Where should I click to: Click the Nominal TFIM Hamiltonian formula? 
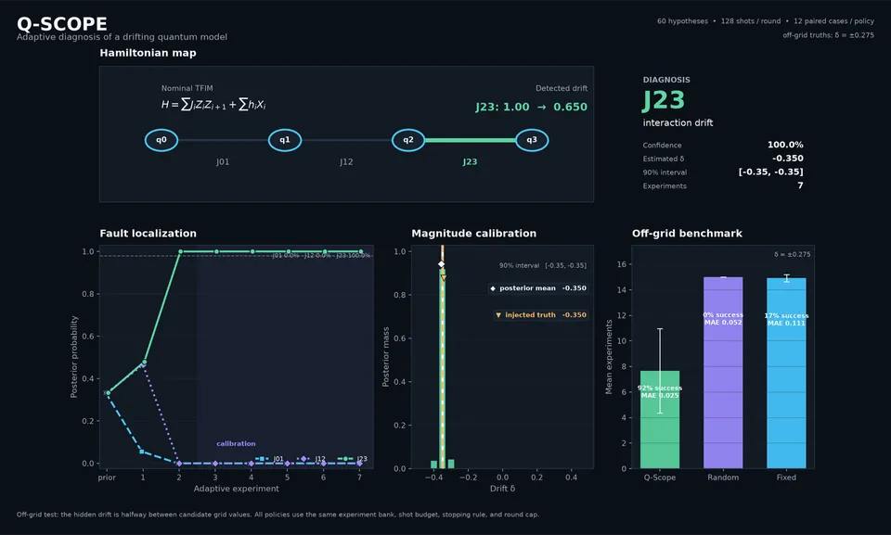213,105
